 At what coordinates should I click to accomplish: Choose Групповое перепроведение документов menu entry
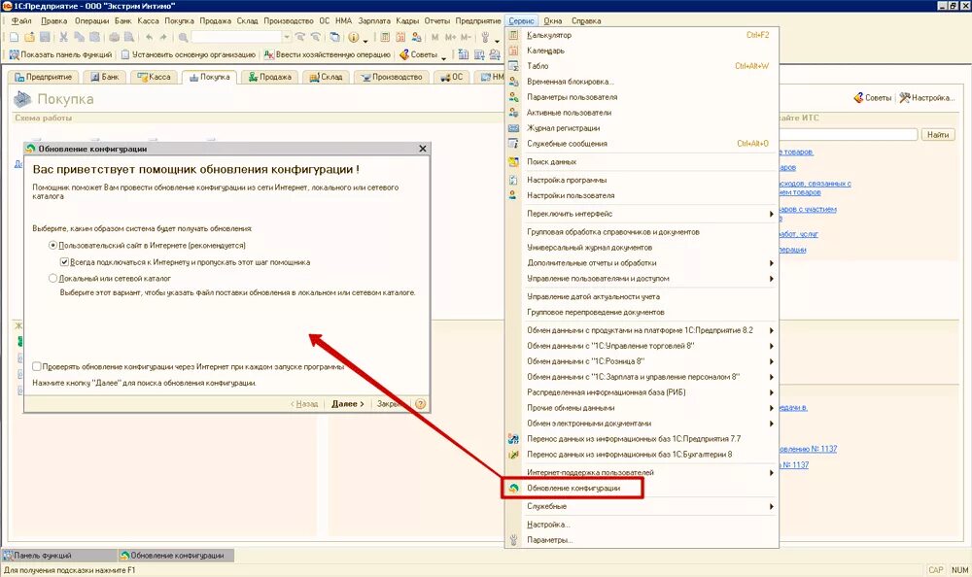(x=642, y=313)
